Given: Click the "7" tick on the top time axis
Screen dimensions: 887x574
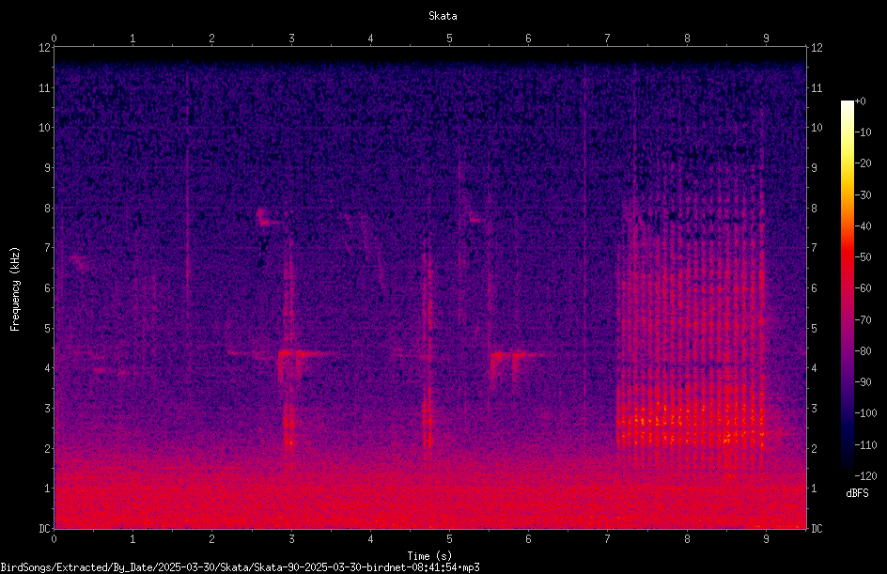Looking at the screenshot, I should (608, 39).
